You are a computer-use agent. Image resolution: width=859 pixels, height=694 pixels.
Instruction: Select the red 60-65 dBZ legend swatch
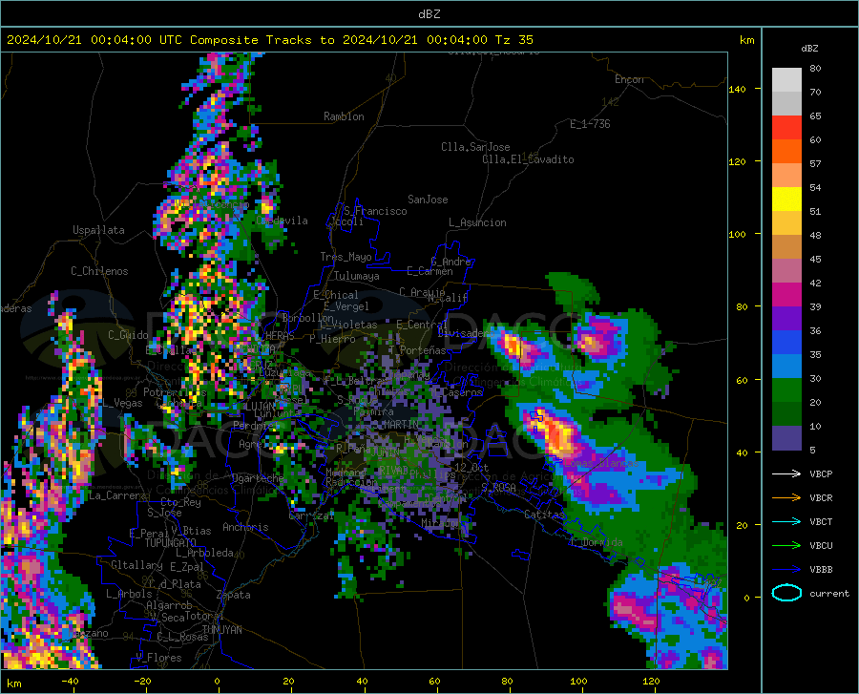click(x=786, y=128)
